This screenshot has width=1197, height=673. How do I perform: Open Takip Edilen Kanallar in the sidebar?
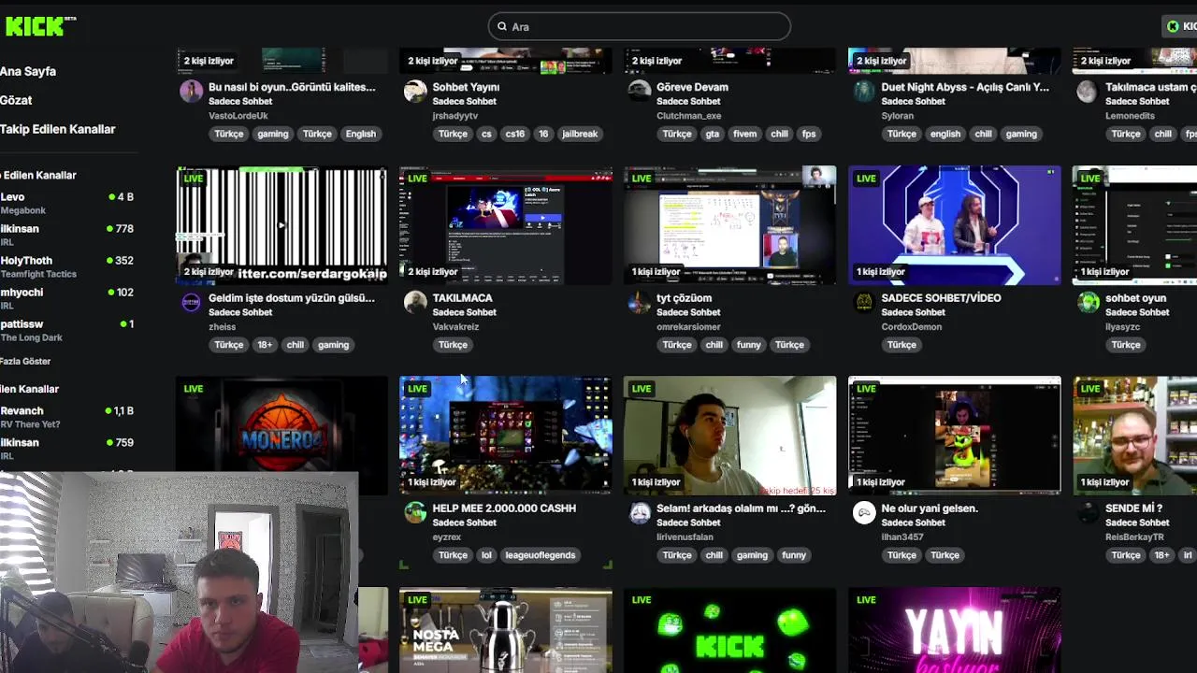[58, 129]
